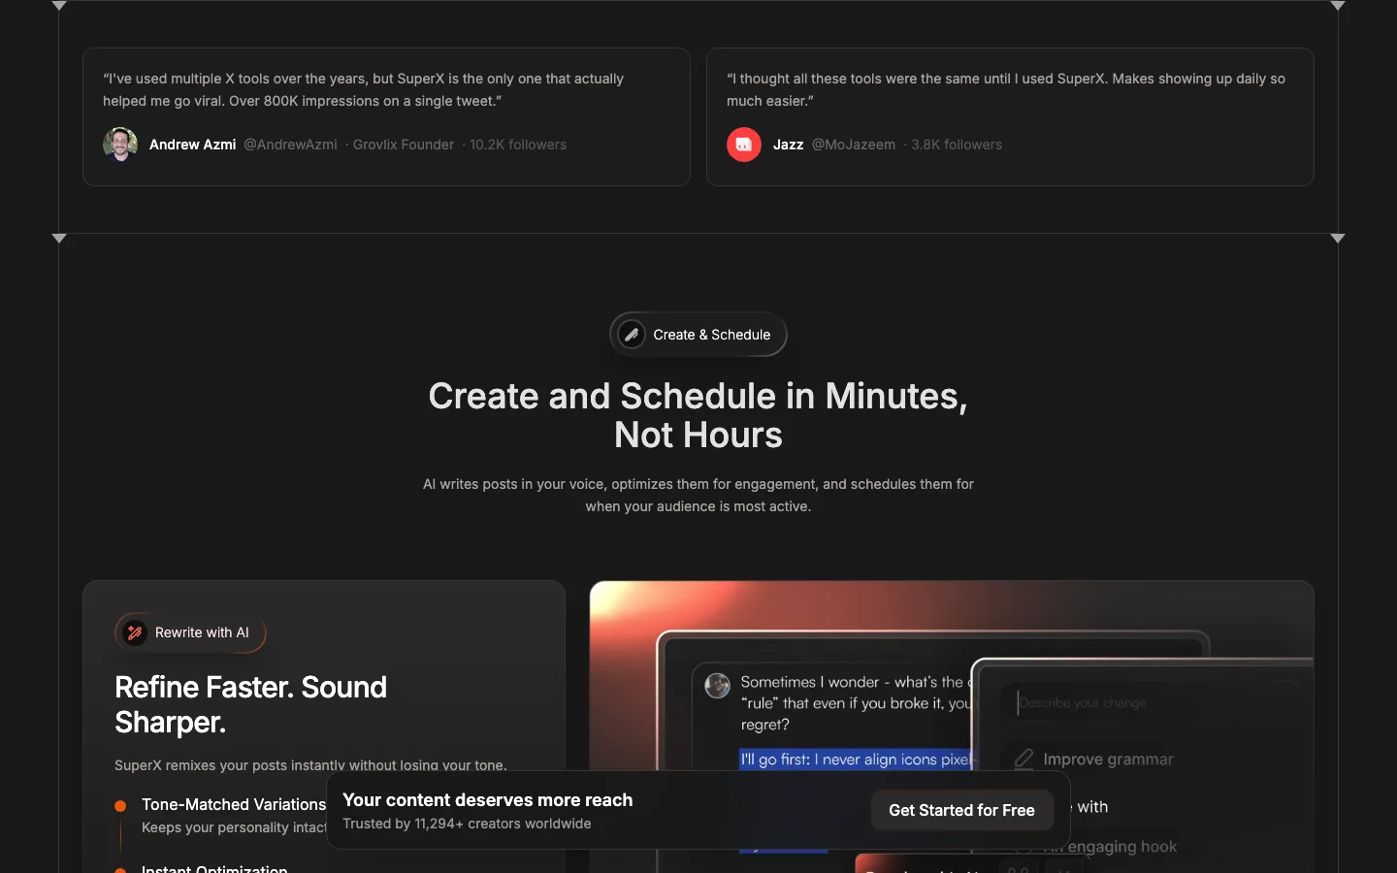Click the pencil icon beside Improve grammar
This screenshot has height=873, width=1397.
[1023, 759]
